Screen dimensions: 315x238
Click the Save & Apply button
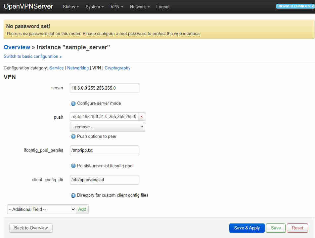[247, 228]
